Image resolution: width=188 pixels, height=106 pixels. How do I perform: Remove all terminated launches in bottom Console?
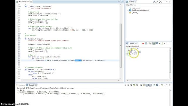[x=131, y=85]
